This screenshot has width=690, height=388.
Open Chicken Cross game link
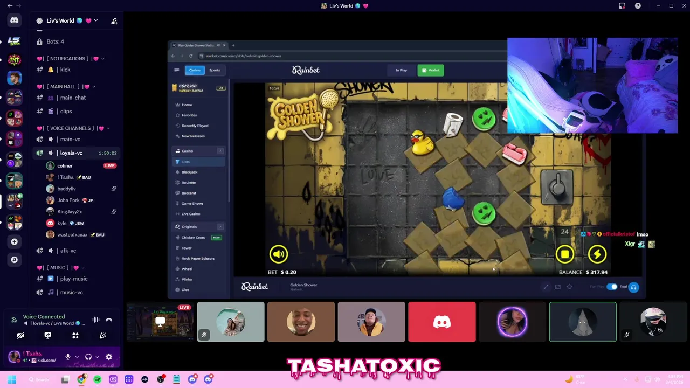[198, 237]
